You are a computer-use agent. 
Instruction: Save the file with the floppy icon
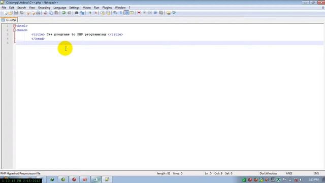coord(16,13)
